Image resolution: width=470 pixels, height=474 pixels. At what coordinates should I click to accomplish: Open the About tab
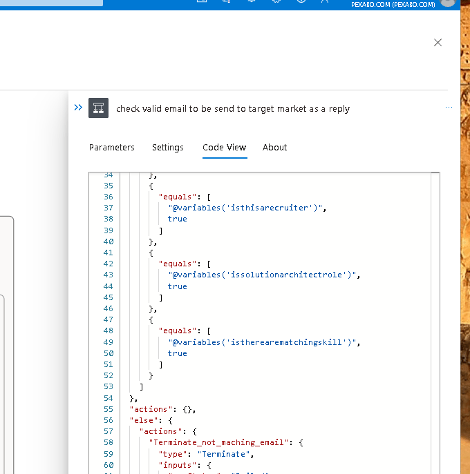click(x=274, y=147)
